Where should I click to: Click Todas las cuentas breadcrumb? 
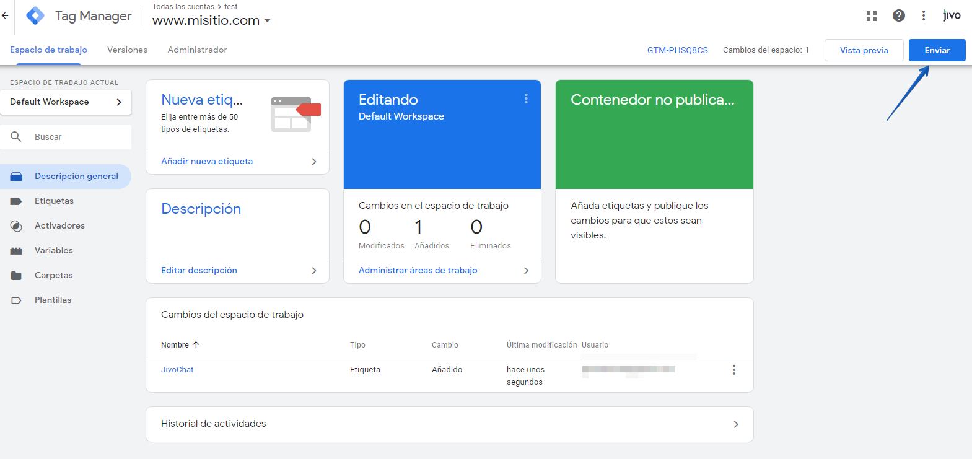click(x=183, y=7)
